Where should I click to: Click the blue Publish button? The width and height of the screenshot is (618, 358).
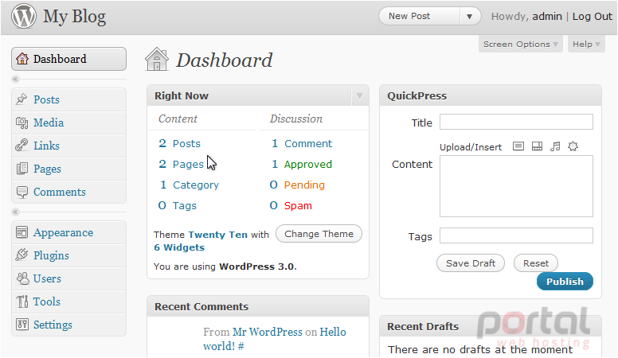click(x=565, y=282)
